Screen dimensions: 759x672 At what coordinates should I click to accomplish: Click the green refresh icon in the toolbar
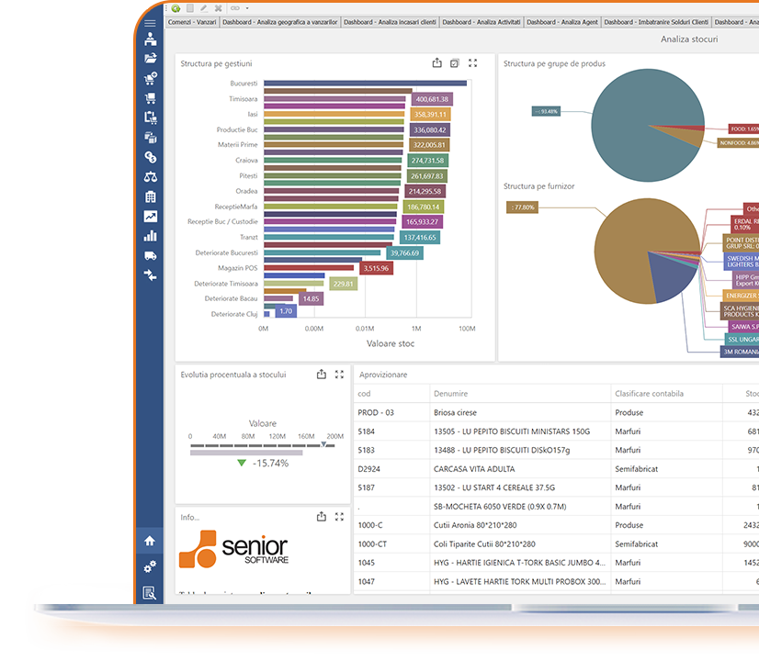coord(176,8)
